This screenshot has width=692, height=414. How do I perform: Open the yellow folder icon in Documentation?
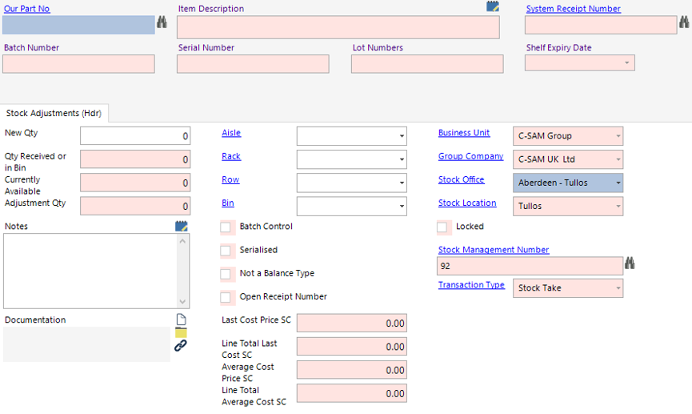click(x=181, y=332)
